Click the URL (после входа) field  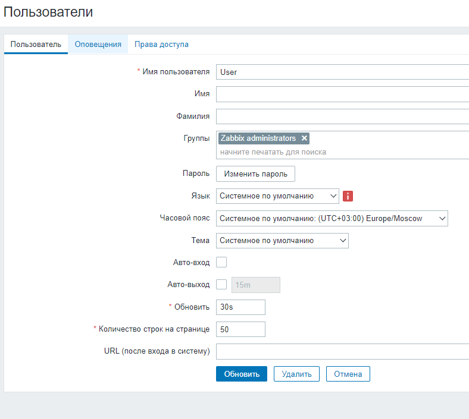click(342, 351)
